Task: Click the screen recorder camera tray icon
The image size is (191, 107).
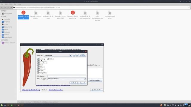Action: [168, 105]
